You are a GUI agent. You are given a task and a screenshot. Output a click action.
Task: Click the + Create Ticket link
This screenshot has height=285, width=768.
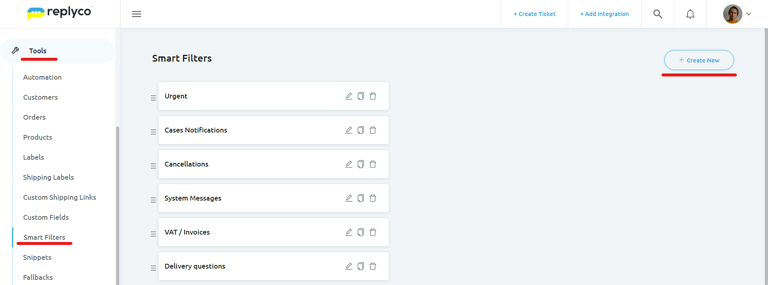tap(535, 14)
